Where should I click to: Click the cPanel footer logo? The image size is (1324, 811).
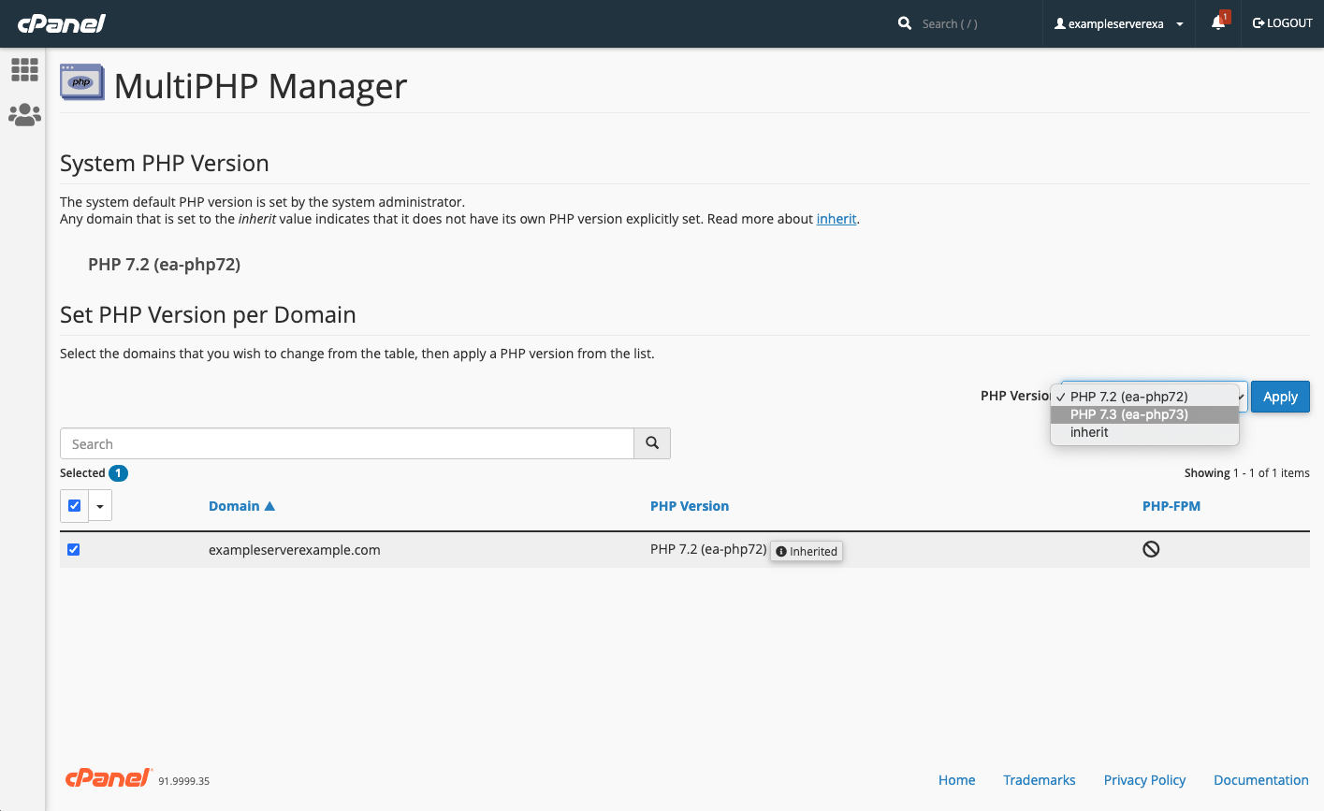tap(109, 778)
